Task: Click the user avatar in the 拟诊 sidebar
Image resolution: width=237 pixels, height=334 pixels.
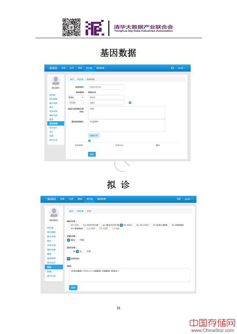Action: 54,212
